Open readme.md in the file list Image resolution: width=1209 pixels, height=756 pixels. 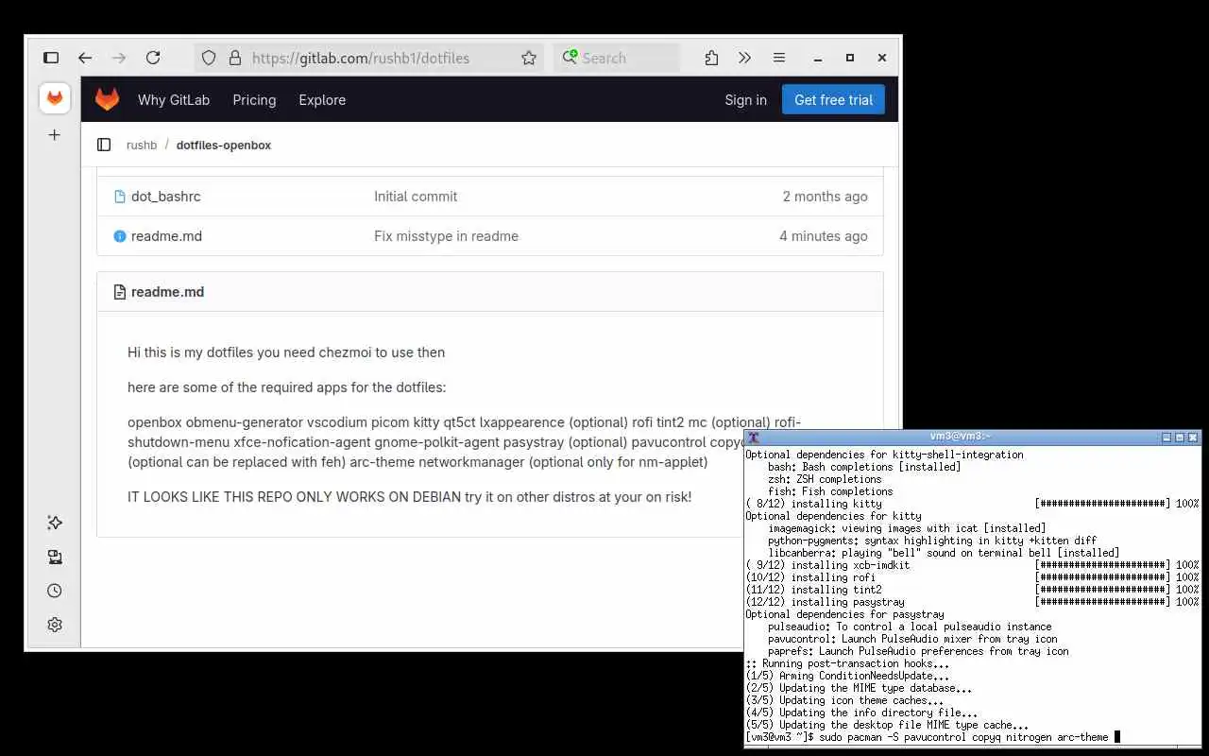[166, 236]
